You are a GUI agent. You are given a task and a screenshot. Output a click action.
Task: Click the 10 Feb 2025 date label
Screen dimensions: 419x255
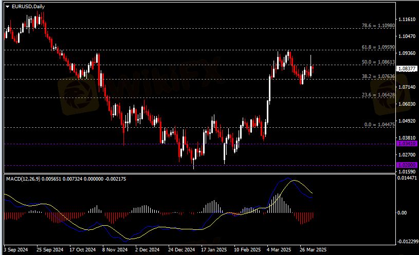pos(247,250)
